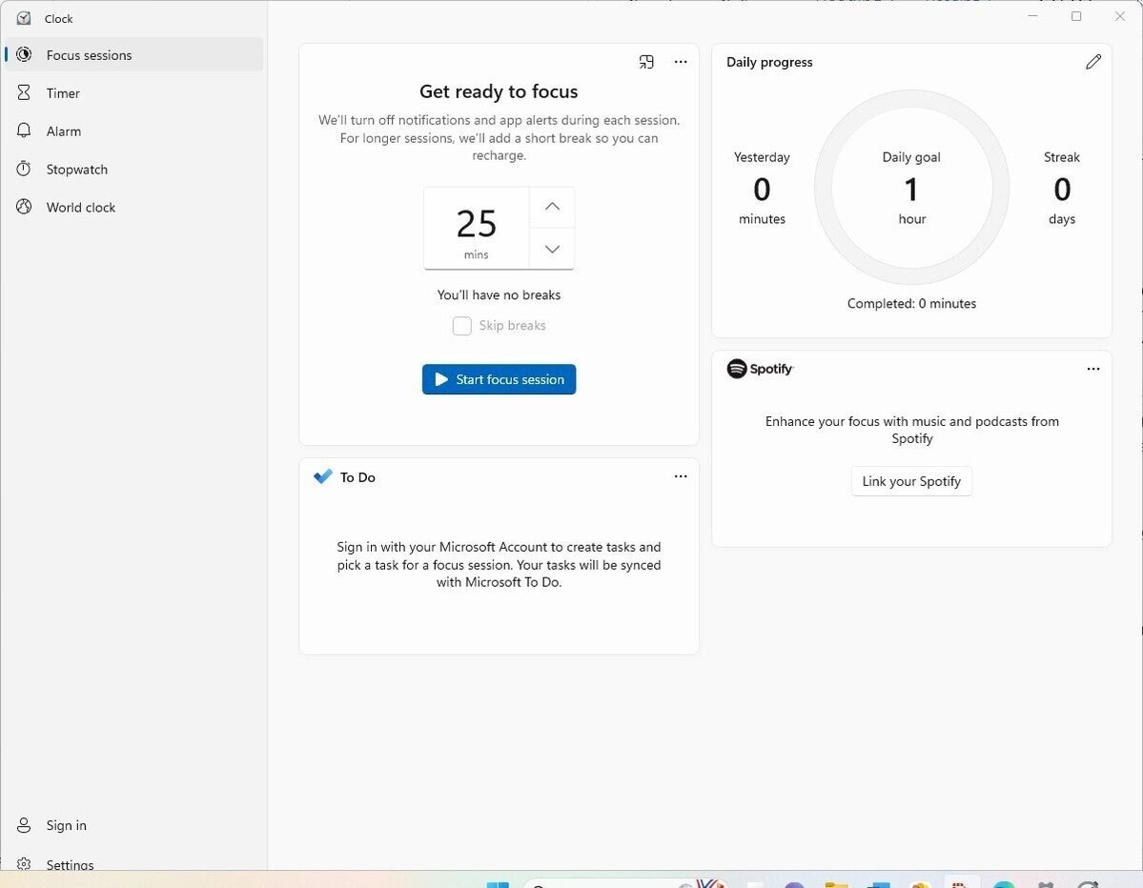Click the Streak 0 days value
Viewport: 1143px width, 888px height.
1062,189
